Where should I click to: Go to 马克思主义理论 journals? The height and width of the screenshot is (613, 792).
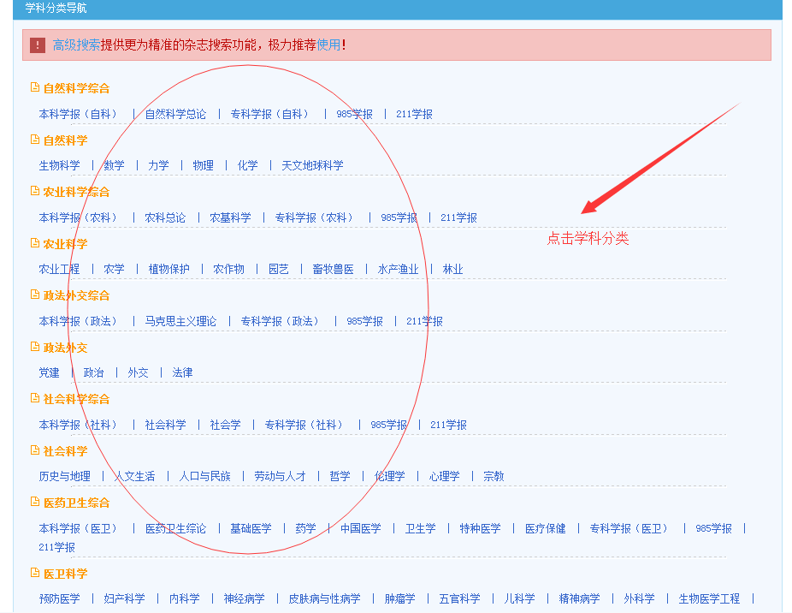tap(180, 321)
